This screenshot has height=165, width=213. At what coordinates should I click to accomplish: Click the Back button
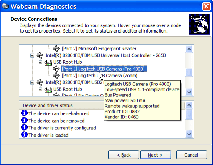click(x=124, y=155)
